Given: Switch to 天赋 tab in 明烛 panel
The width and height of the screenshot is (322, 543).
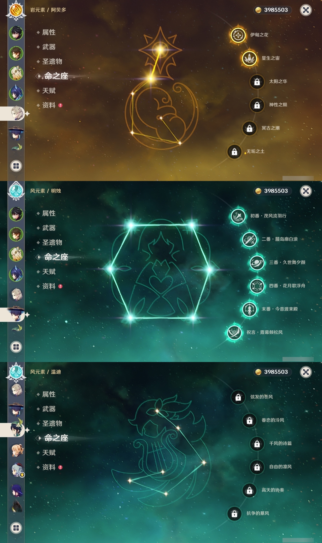Looking at the screenshot, I should (x=49, y=271).
